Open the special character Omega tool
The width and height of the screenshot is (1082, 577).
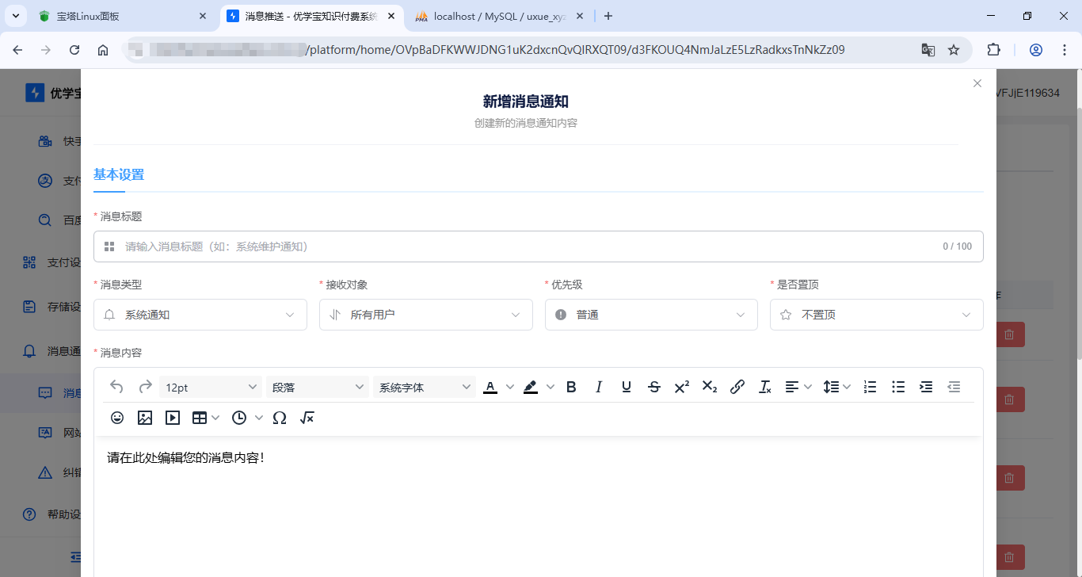click(280, 418)
